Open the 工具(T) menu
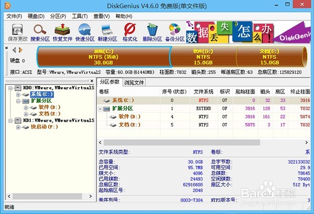This screenshot has height=214, width=314. point(80,16)
